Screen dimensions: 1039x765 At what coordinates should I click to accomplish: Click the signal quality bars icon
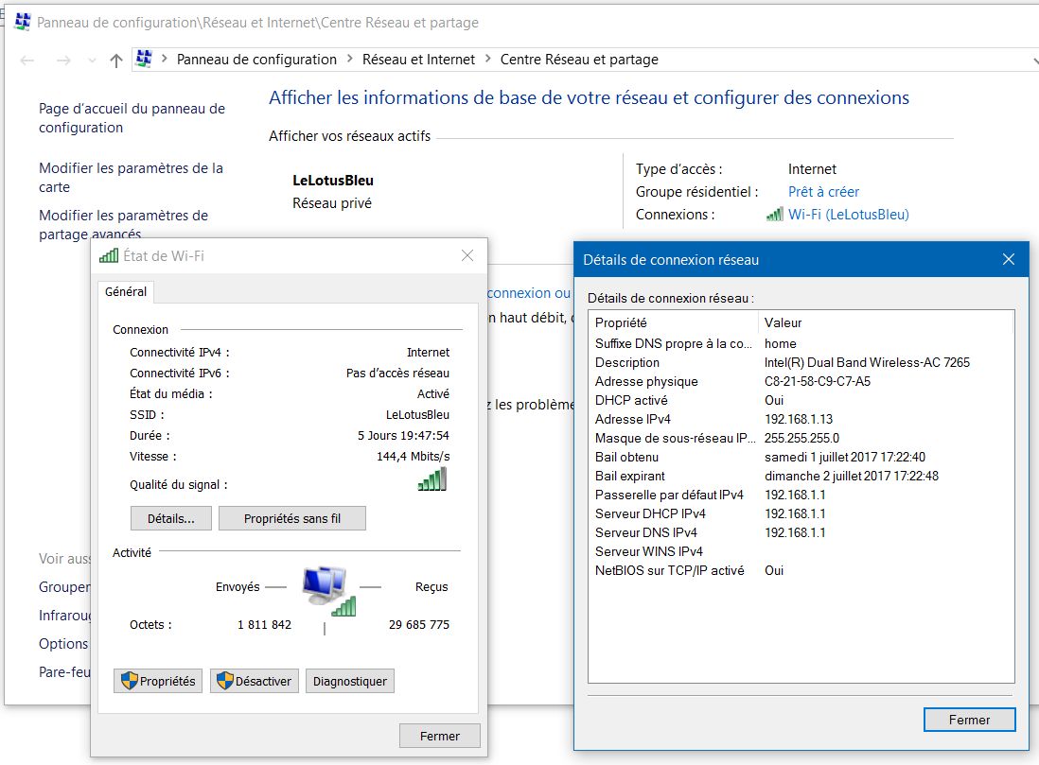point(432,480)
